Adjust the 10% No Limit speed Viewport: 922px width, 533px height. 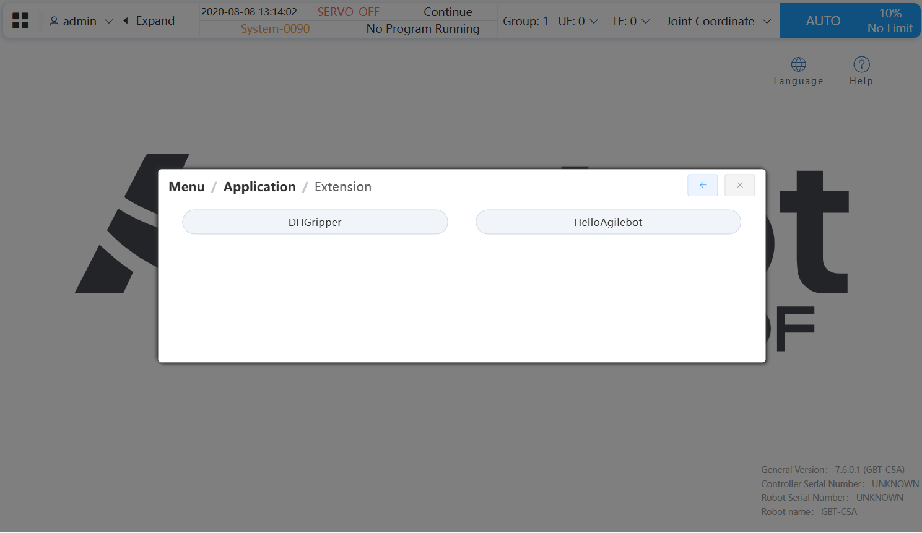(x=890, y=21)
